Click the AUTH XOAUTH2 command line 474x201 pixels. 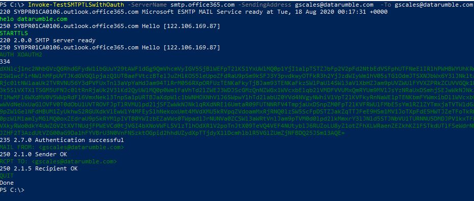pyautogui.click(x=21, y=54)
